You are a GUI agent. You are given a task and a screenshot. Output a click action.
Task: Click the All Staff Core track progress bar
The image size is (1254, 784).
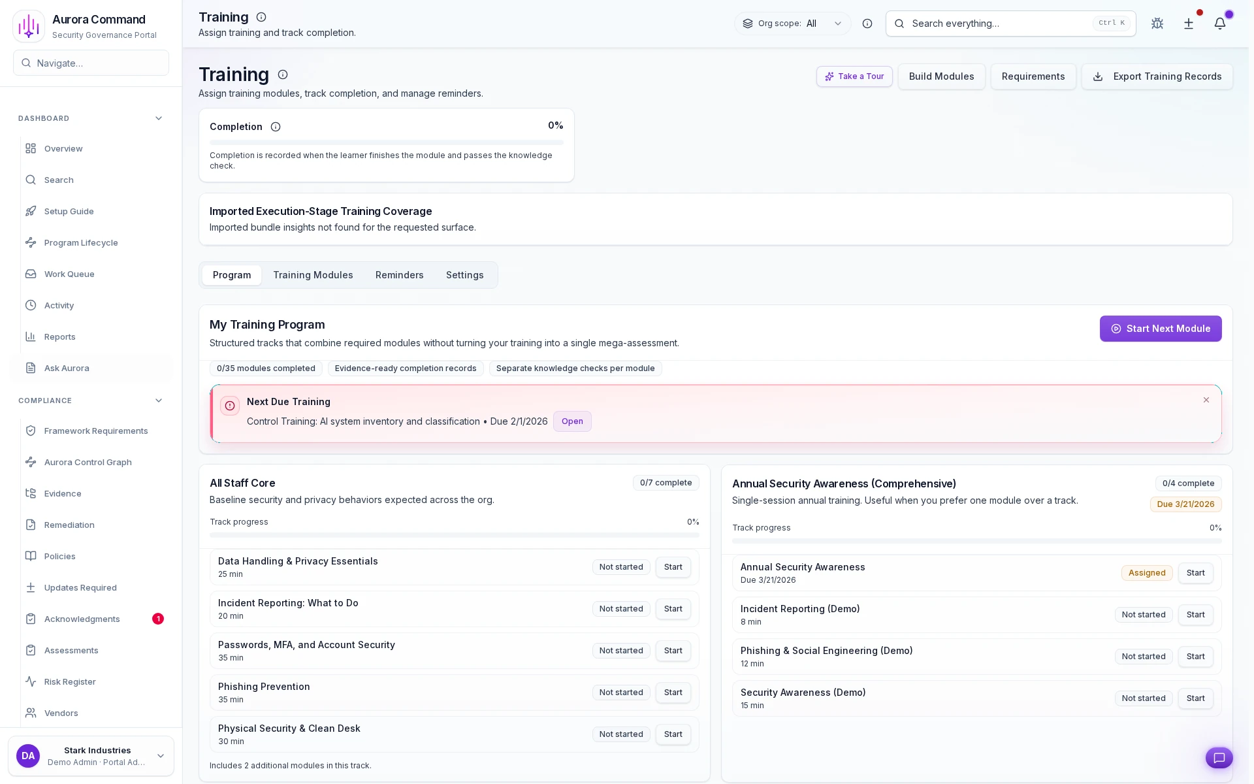(454, 534)
